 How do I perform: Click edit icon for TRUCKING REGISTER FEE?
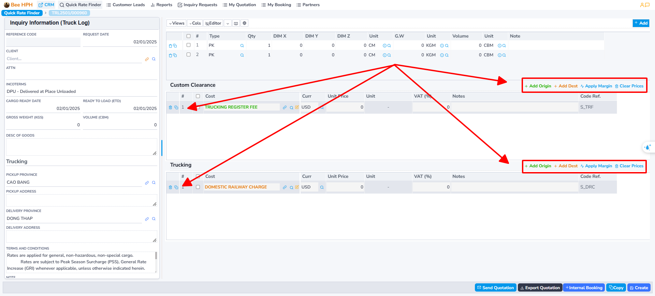pos(297,107)
